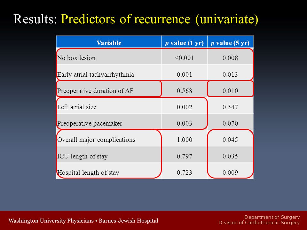Select the 'No box lesion' row label
Screen dimensions: 307x230
[76, 58]
